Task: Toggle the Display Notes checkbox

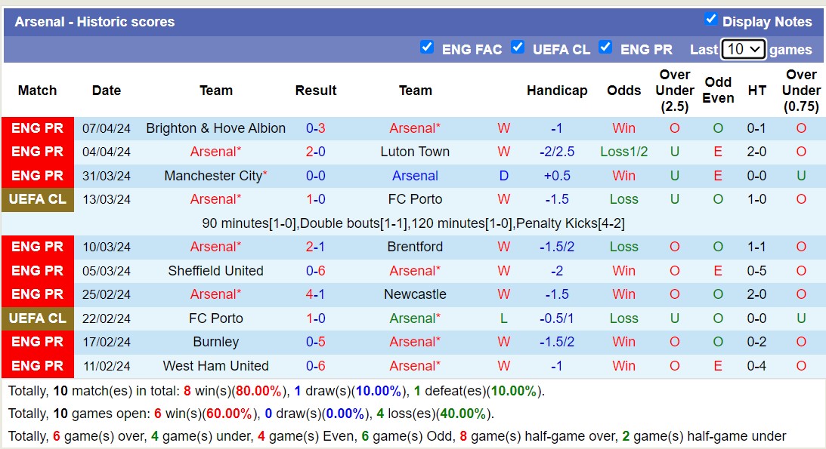Action: click(x=710, y=21)
